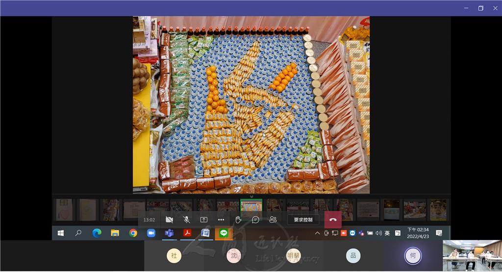Select participant avatar 明蔡
Image resolution: width=502 pixels, height=272 pixels.
click(x=294, y=256)
